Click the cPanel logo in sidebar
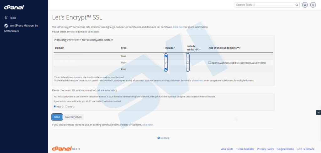The width and height of the screenshot is (321, 153). (x=14, y=7)
